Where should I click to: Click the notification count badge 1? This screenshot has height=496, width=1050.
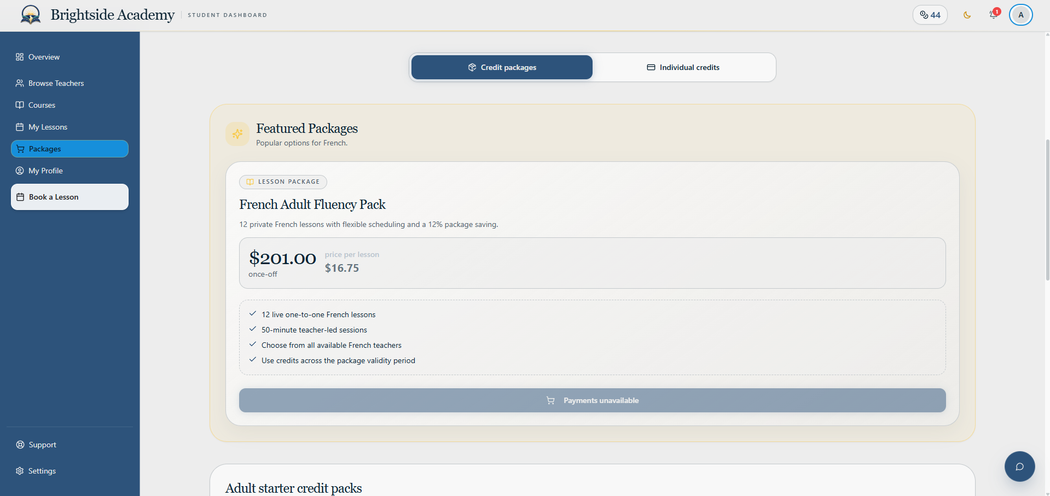tap(997, 11)
